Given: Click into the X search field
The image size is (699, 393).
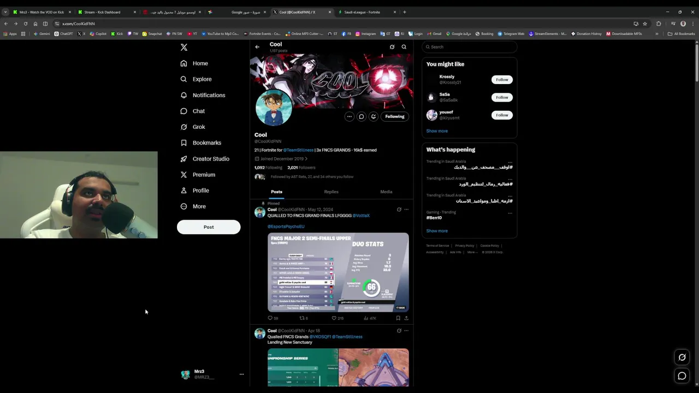Looking at the screenshot, I should coord(469,47).
